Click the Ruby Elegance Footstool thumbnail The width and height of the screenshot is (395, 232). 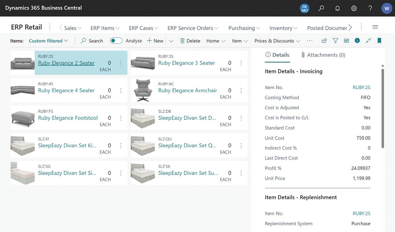[x=23, y=118]
